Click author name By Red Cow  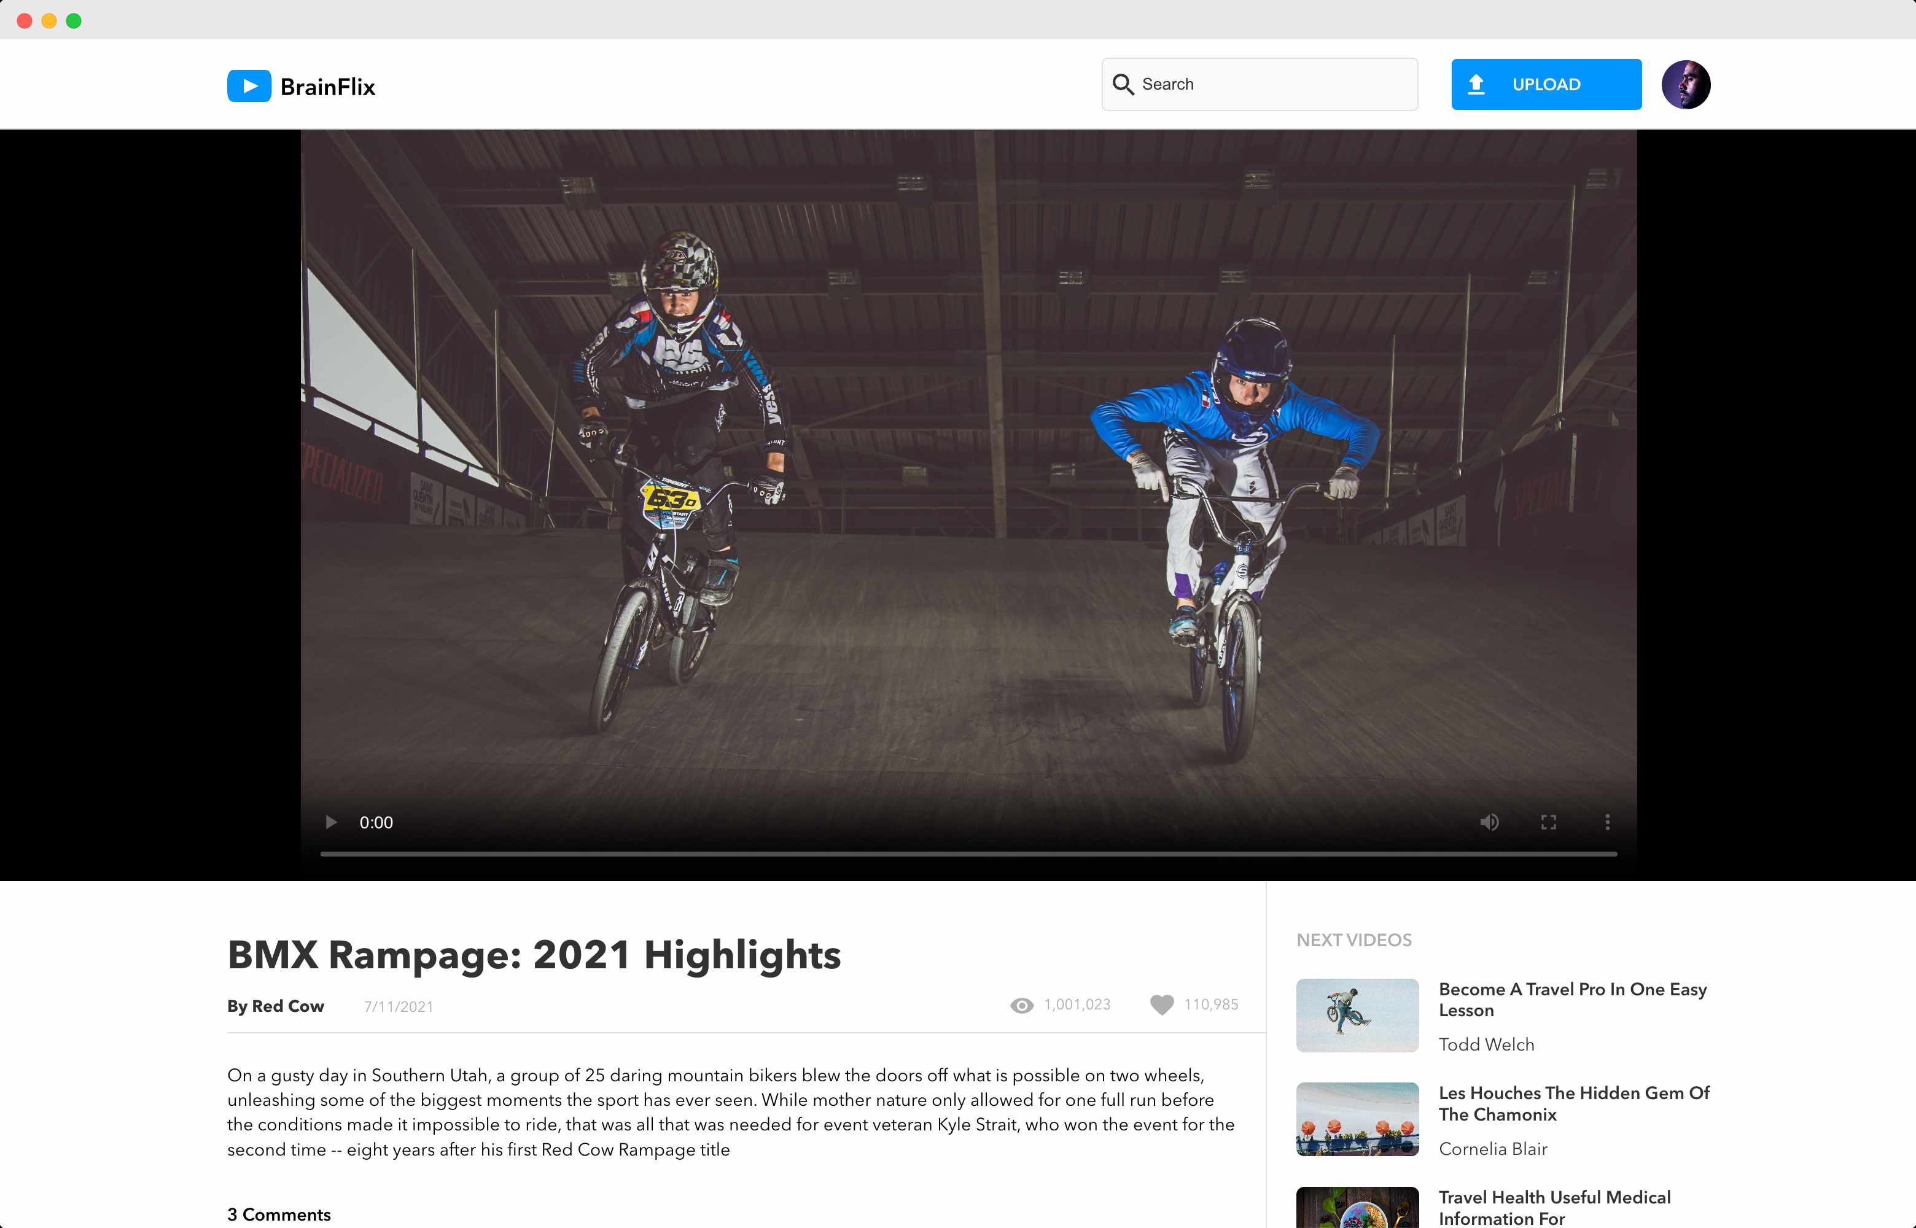(276, 1006)
